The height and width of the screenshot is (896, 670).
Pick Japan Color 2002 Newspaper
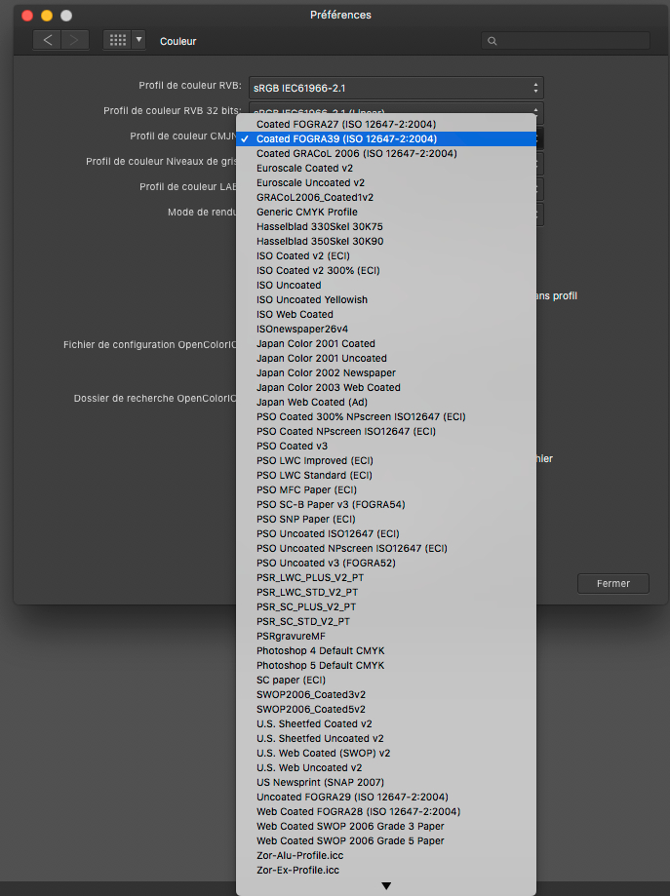(386, 373)
